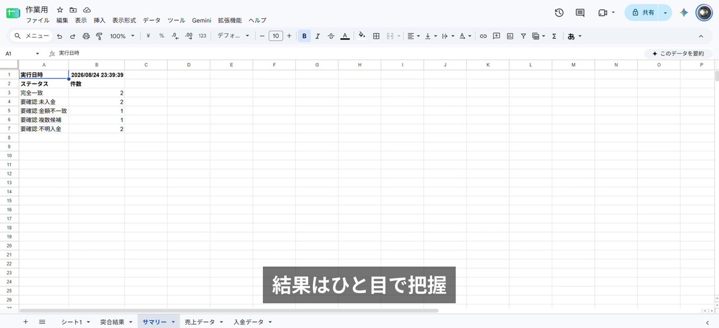The image size is (719, 328).
Task: Toggle bold formatting
Action: click(304, 36)
